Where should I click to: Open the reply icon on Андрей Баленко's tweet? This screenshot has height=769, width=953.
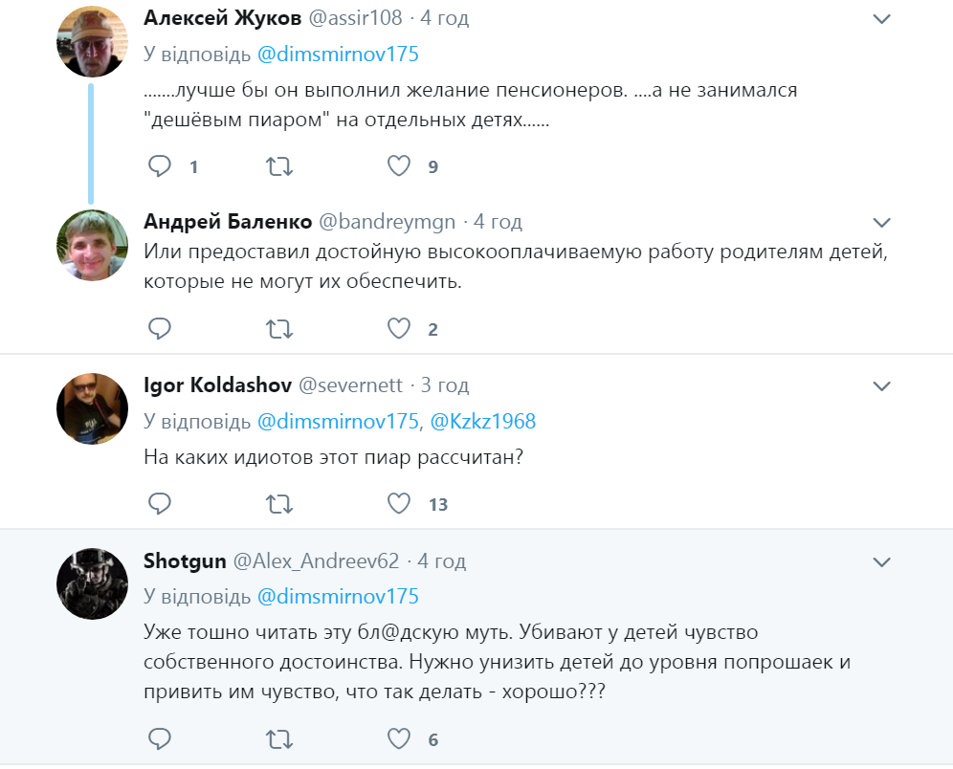click(159, 328)
